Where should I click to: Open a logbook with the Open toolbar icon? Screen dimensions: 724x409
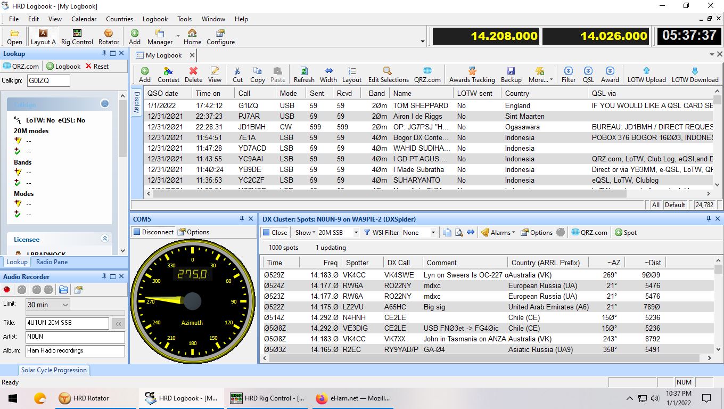coord(14,37)
